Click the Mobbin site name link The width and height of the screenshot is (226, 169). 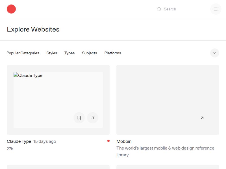click(124, 141)
